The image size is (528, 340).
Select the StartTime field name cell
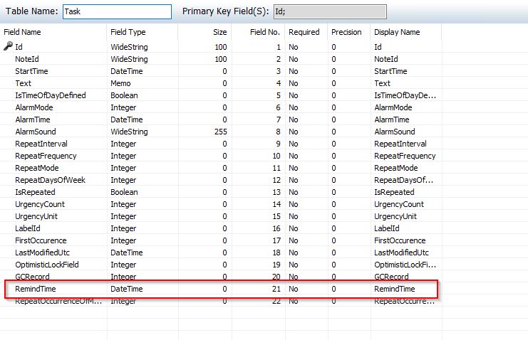coord(31,71)
